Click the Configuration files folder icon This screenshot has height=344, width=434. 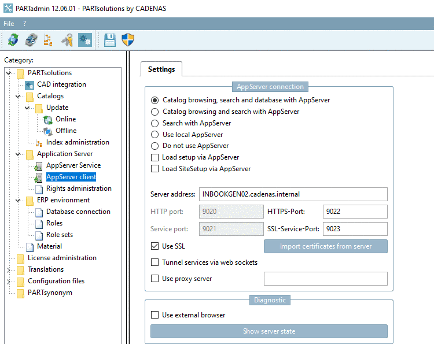click(x=20, y=282)
